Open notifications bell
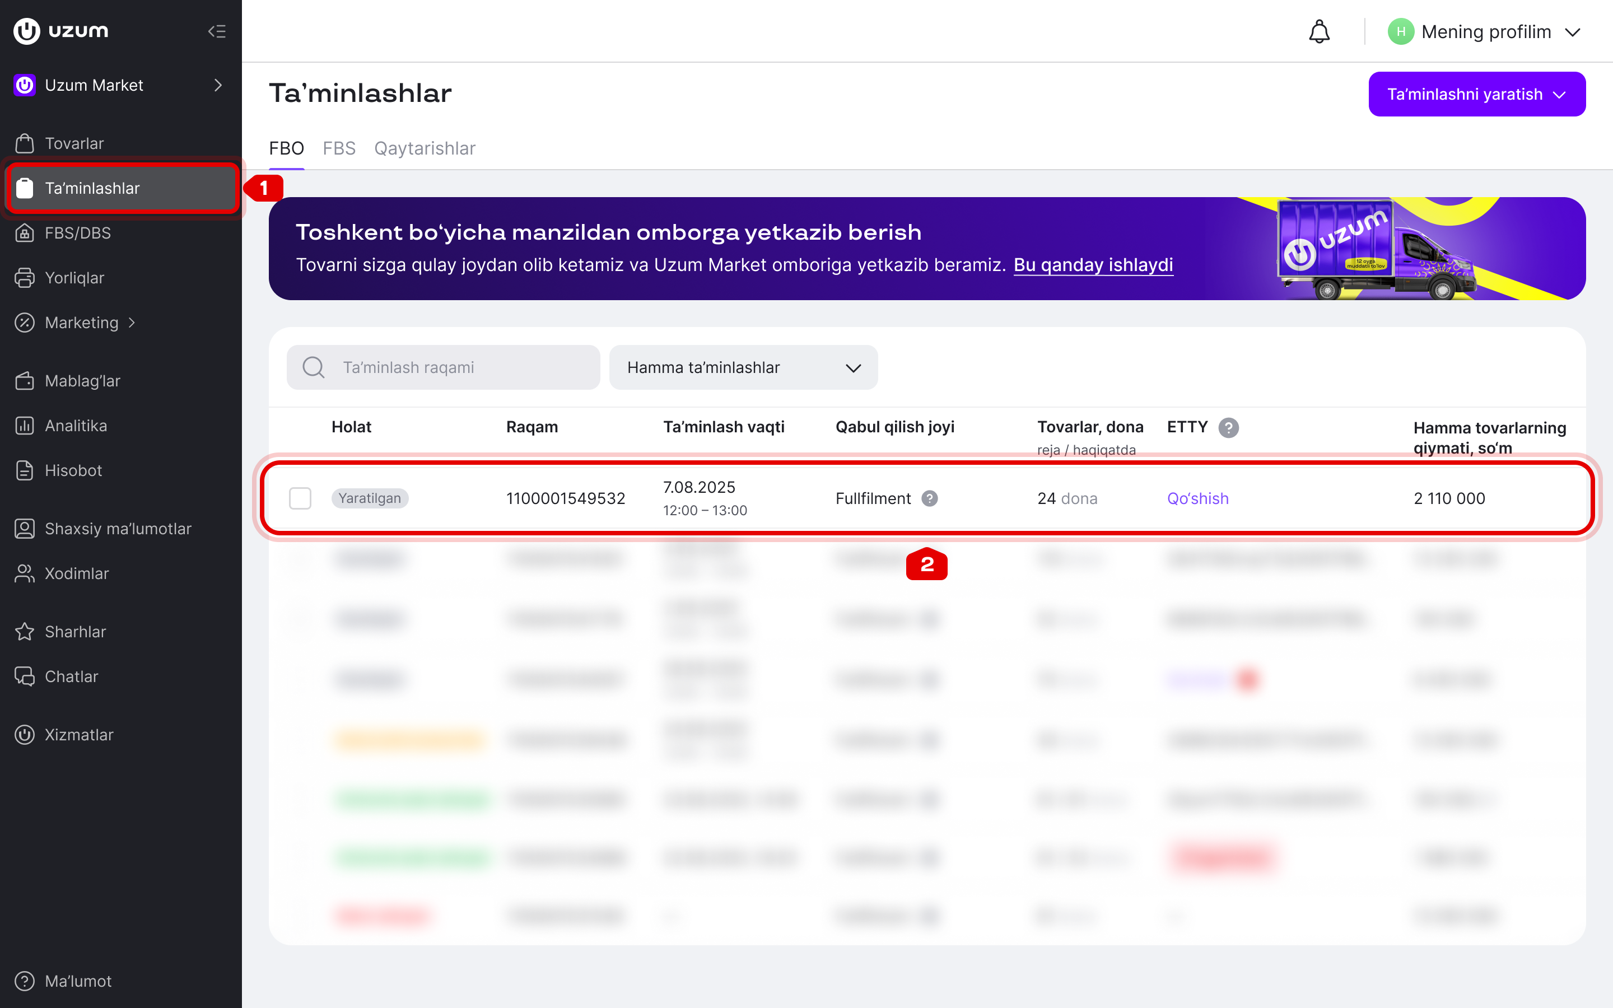 [1319, 31]
